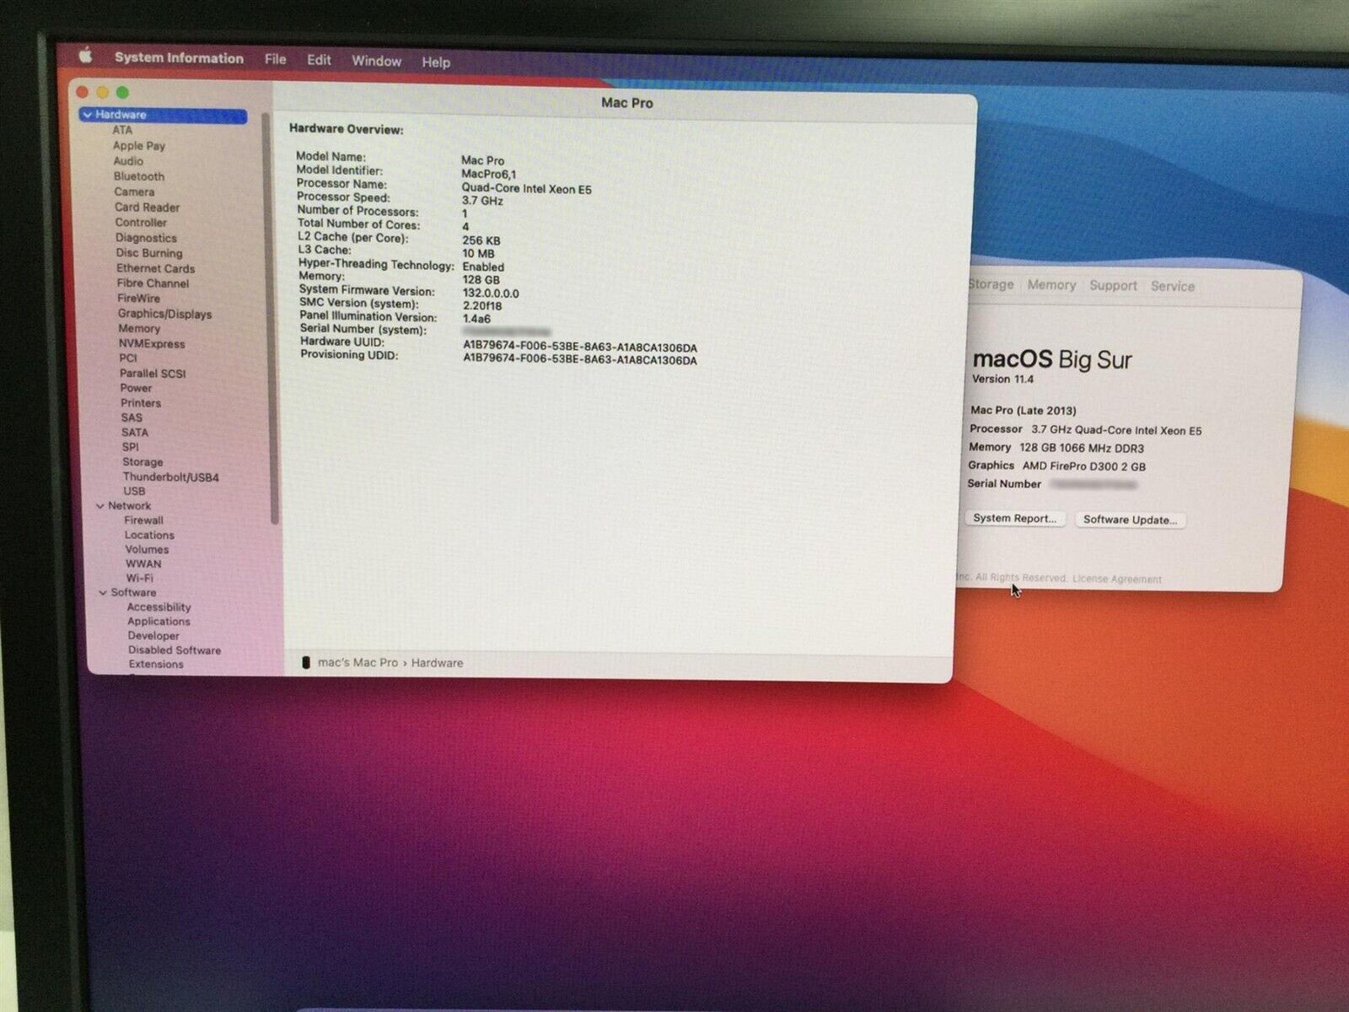The height and width of the screenshot is (1012, 1349).
Task: Open the Apple menu
Action: pos(85,56)
